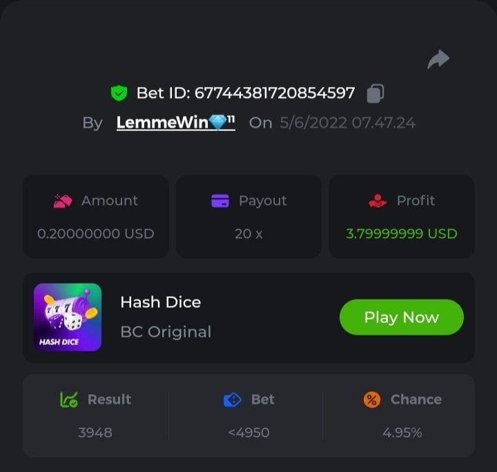Click the blue Bet tag icon
This screenshot has height=472, width=497.
point(233,400)
